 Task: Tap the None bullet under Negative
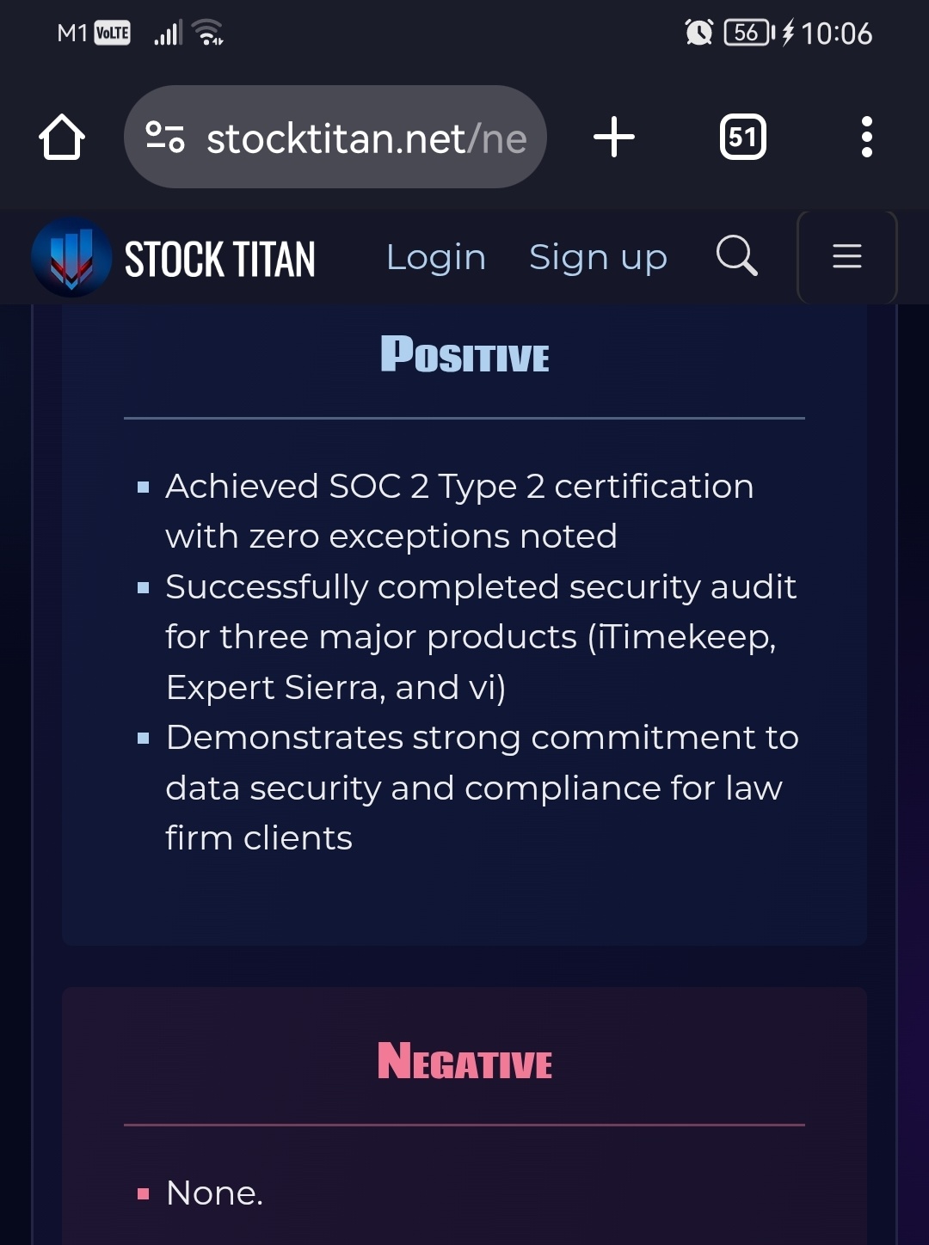(x=214, y=1193)
